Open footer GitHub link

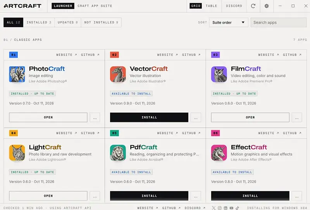(x=171, y=208)
